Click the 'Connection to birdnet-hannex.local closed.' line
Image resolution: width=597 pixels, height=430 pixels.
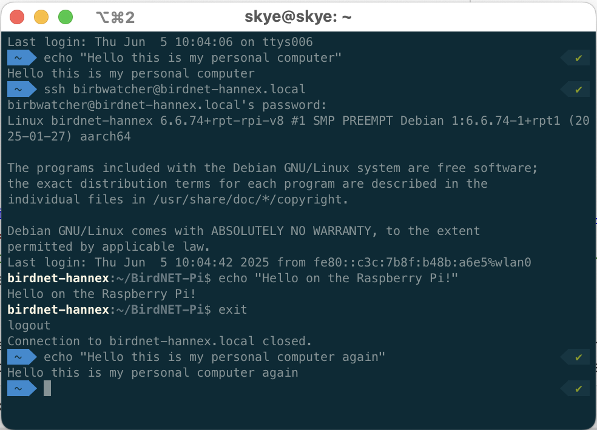pos(160,341)
